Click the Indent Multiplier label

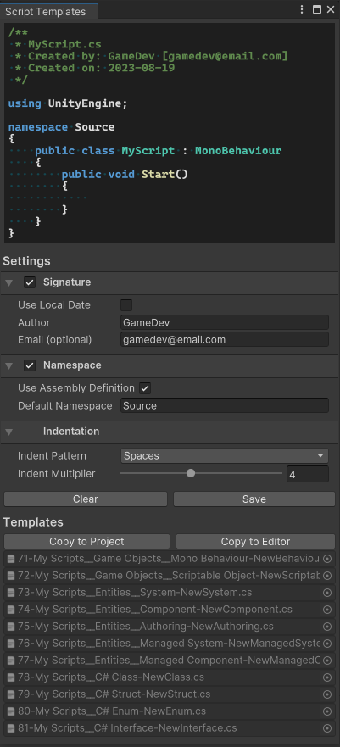[56, 474]
